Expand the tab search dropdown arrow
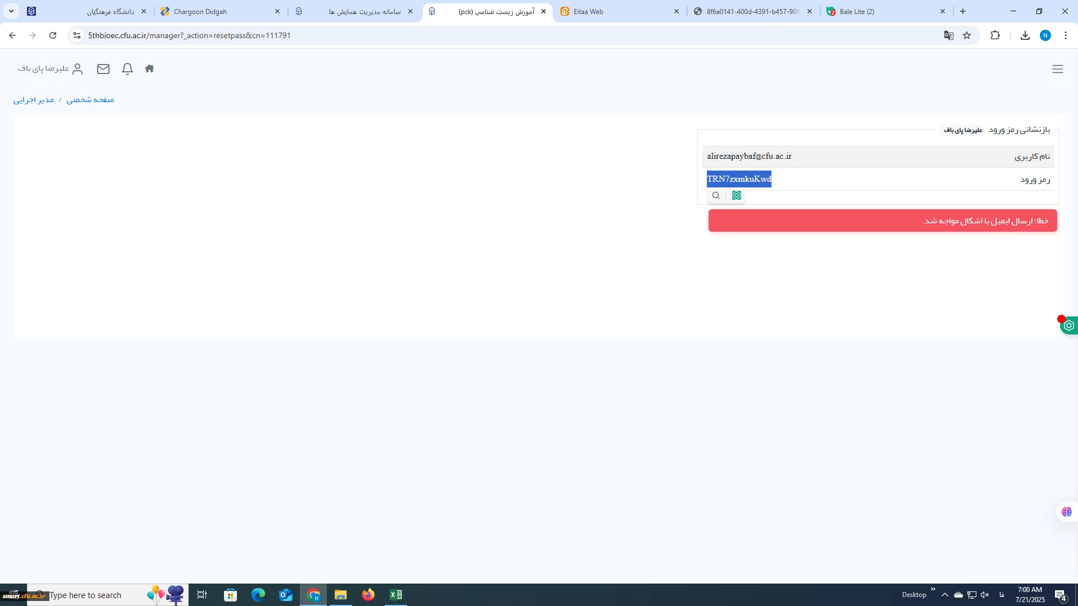Viewport: 1078px width, 606px height. [11, 11]
